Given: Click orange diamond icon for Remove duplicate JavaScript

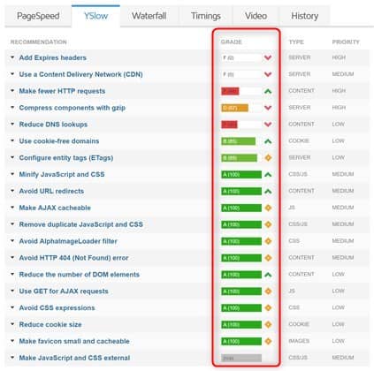Looking at the screenshot, I should [x=268, y=224].
